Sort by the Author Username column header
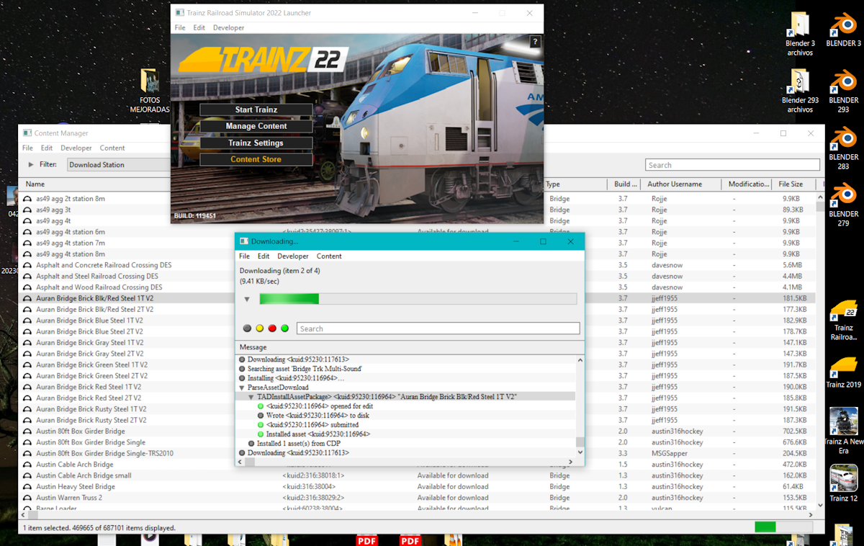 (x=675, y=184)
